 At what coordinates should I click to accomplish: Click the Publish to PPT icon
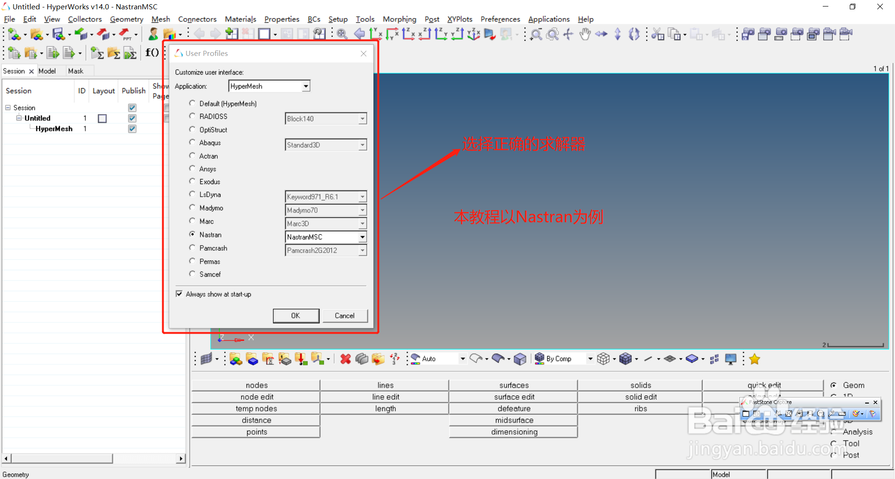[125, 34]
